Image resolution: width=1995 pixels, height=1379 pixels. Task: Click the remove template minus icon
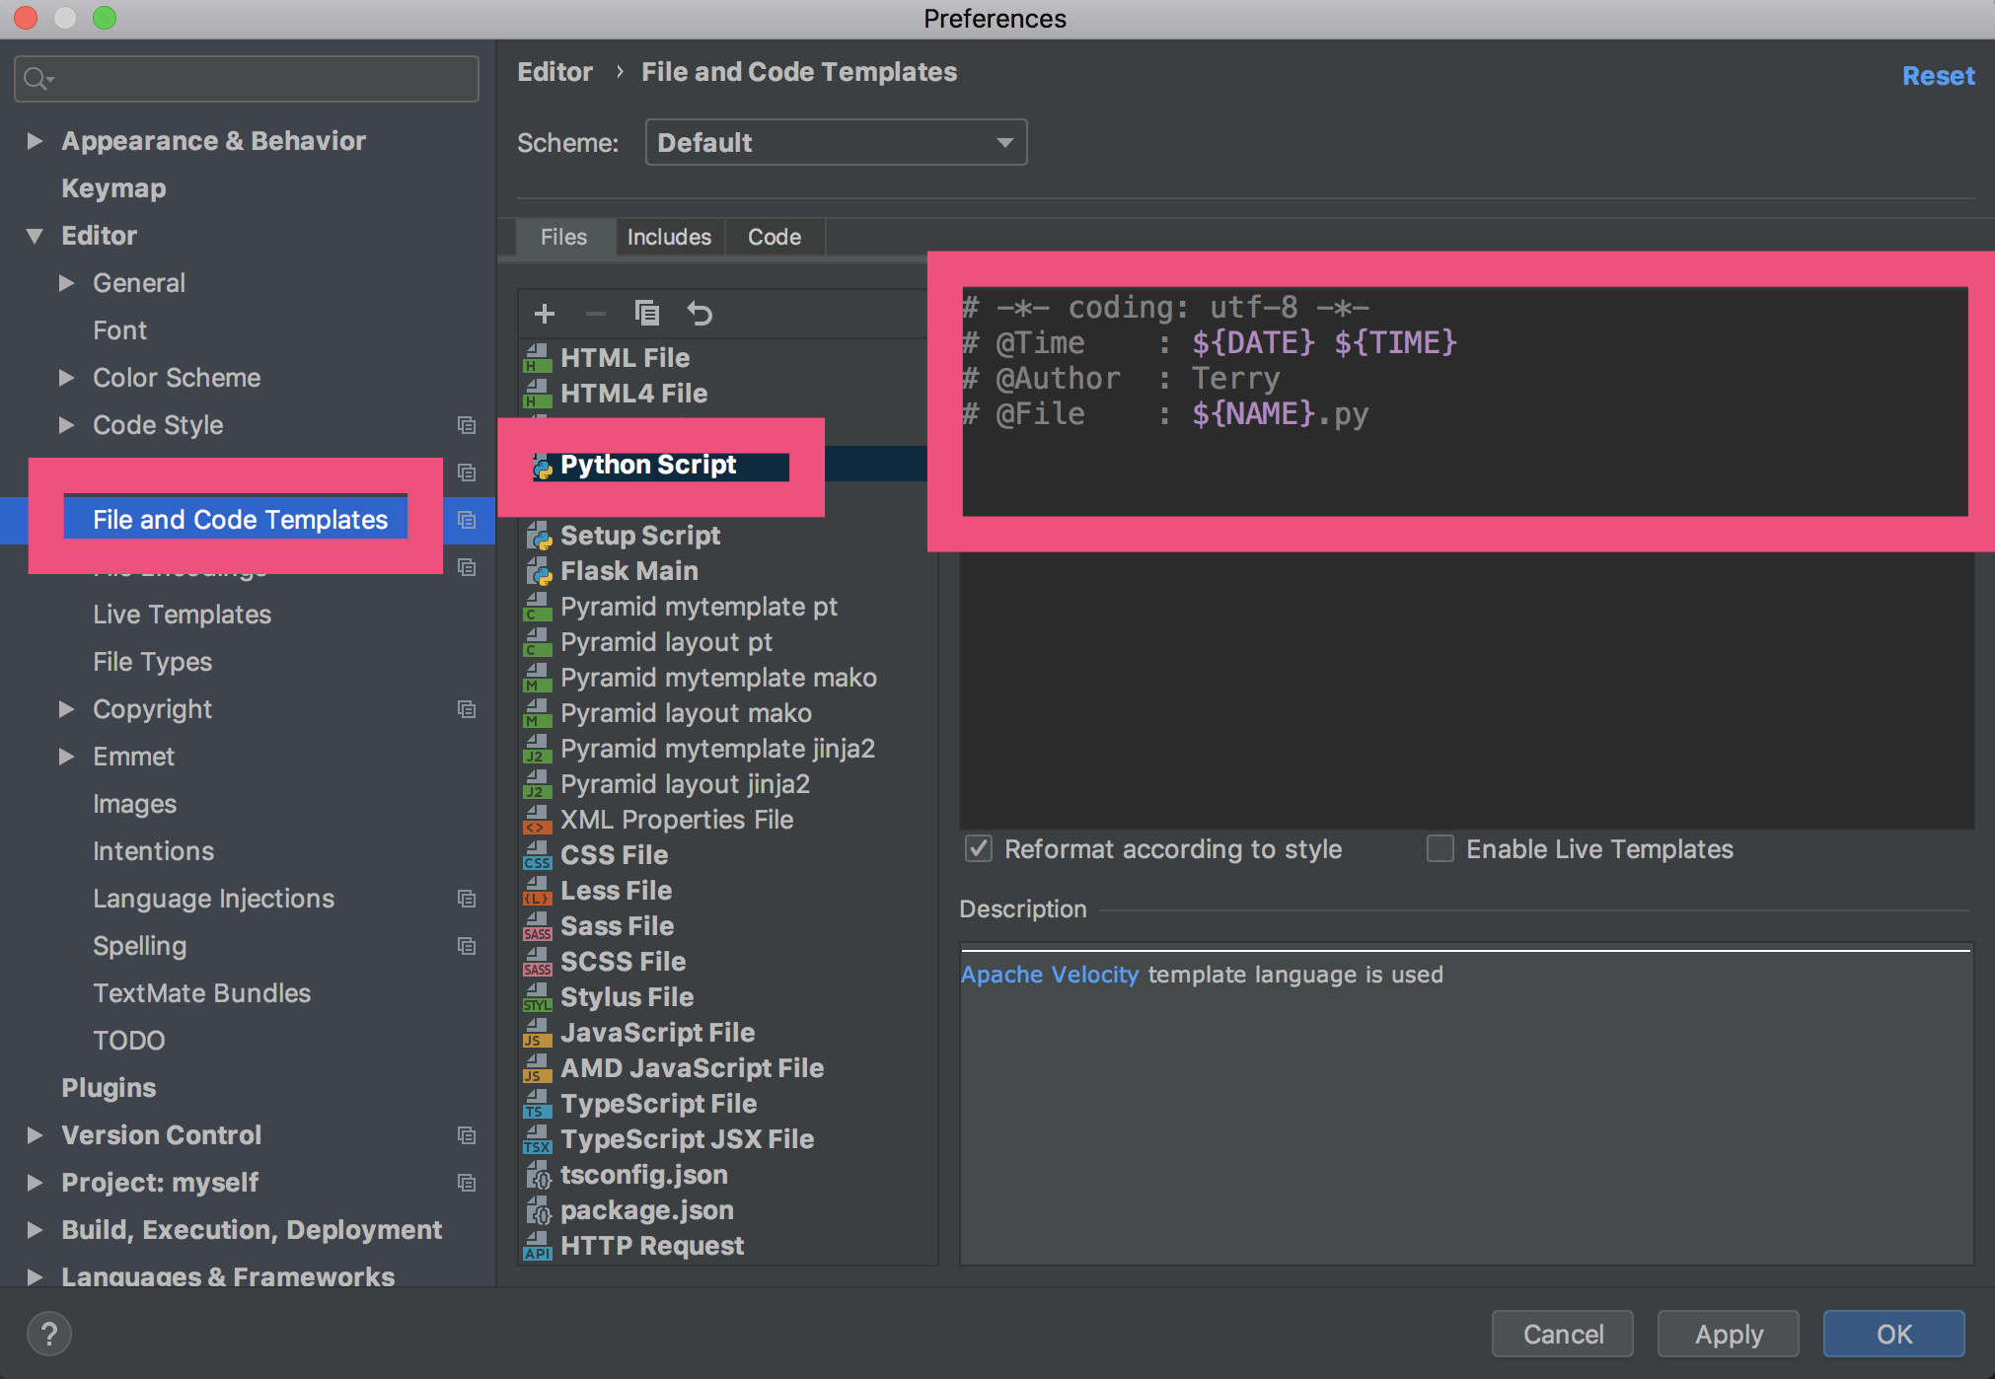[595, 314]
